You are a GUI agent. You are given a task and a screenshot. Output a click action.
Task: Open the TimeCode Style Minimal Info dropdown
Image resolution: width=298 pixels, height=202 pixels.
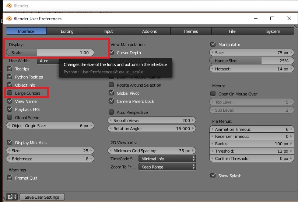(167, 159)
